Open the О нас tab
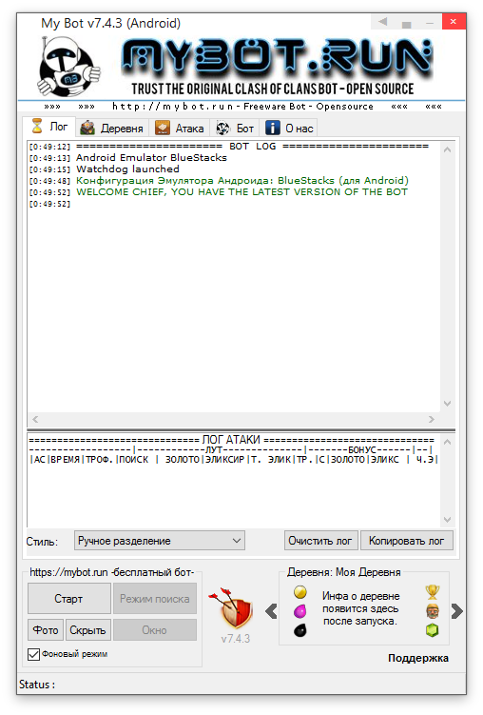This screenshot has height=715, width=483. (x=290, y=129)
